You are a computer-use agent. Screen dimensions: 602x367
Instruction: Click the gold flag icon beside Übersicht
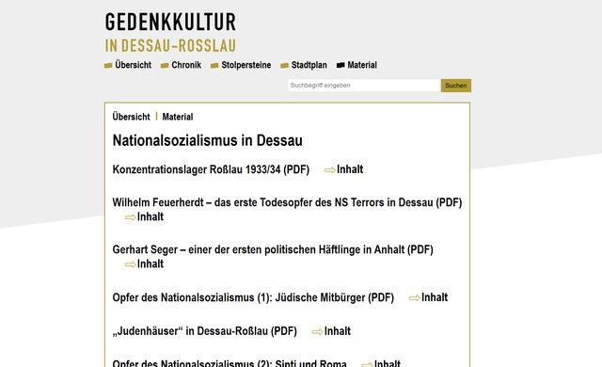click(108, 66)
